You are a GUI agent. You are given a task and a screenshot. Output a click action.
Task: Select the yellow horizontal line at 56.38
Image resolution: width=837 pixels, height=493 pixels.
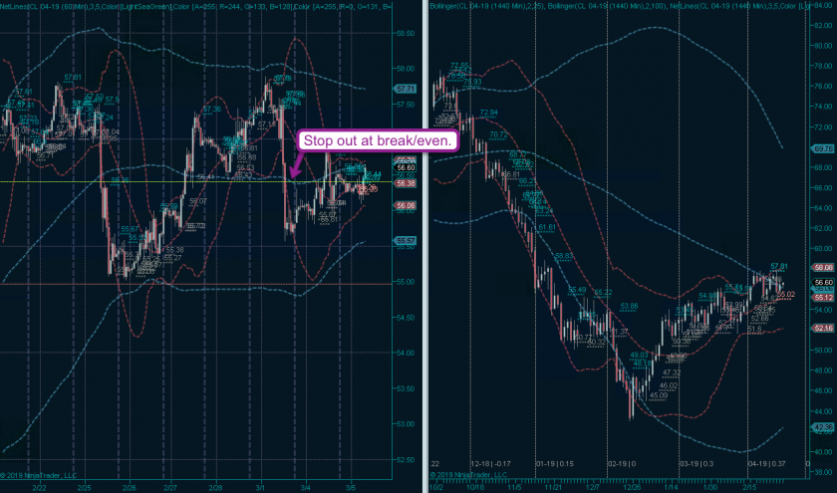[196, 182]
